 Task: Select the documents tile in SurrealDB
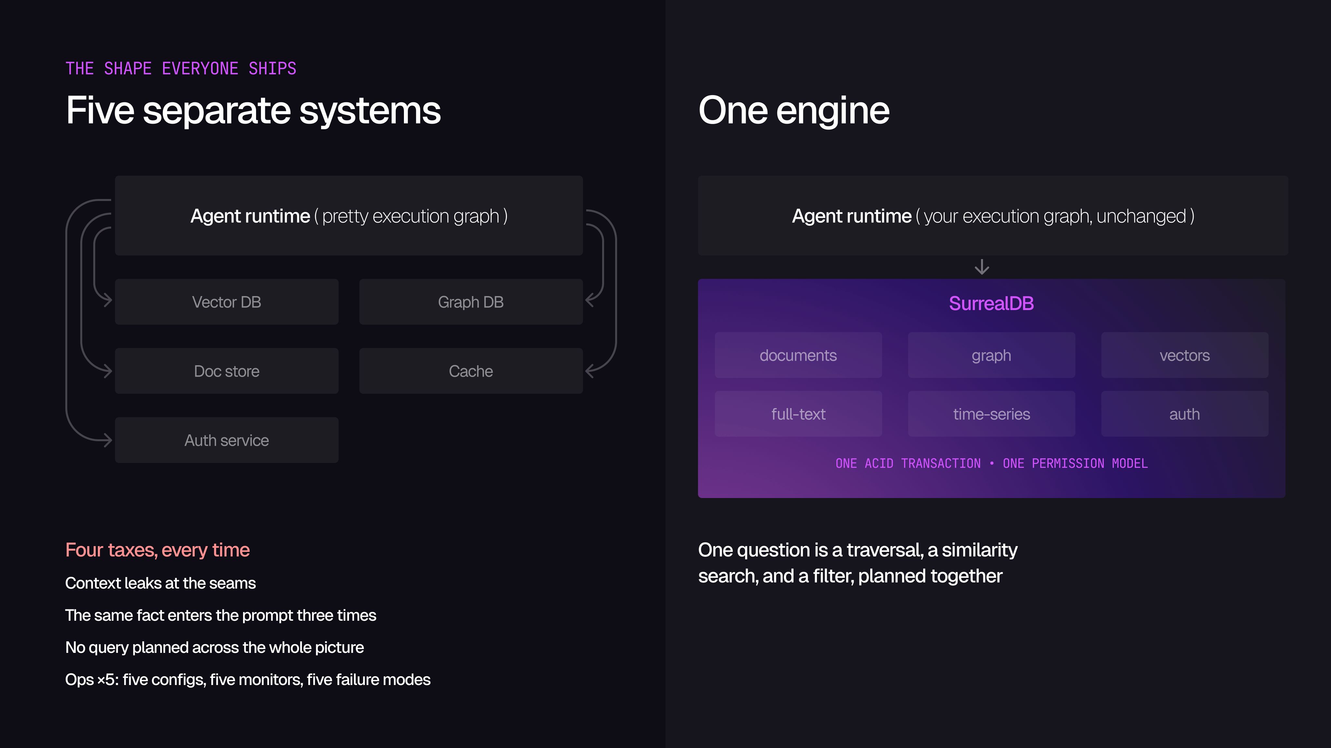798,355
